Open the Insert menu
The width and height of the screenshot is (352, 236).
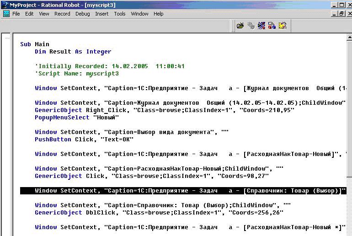point(101,14)
